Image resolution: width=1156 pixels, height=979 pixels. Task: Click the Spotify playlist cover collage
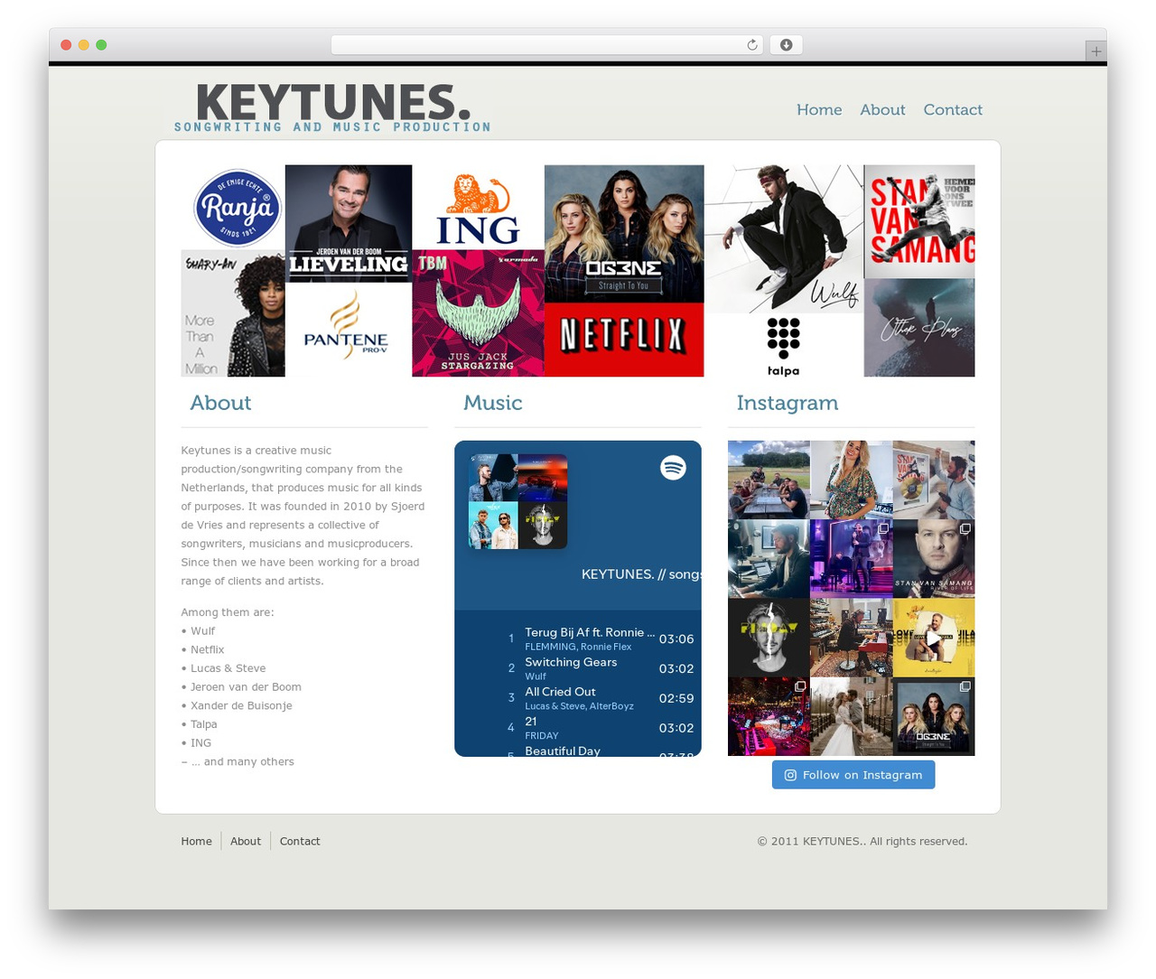518,502
